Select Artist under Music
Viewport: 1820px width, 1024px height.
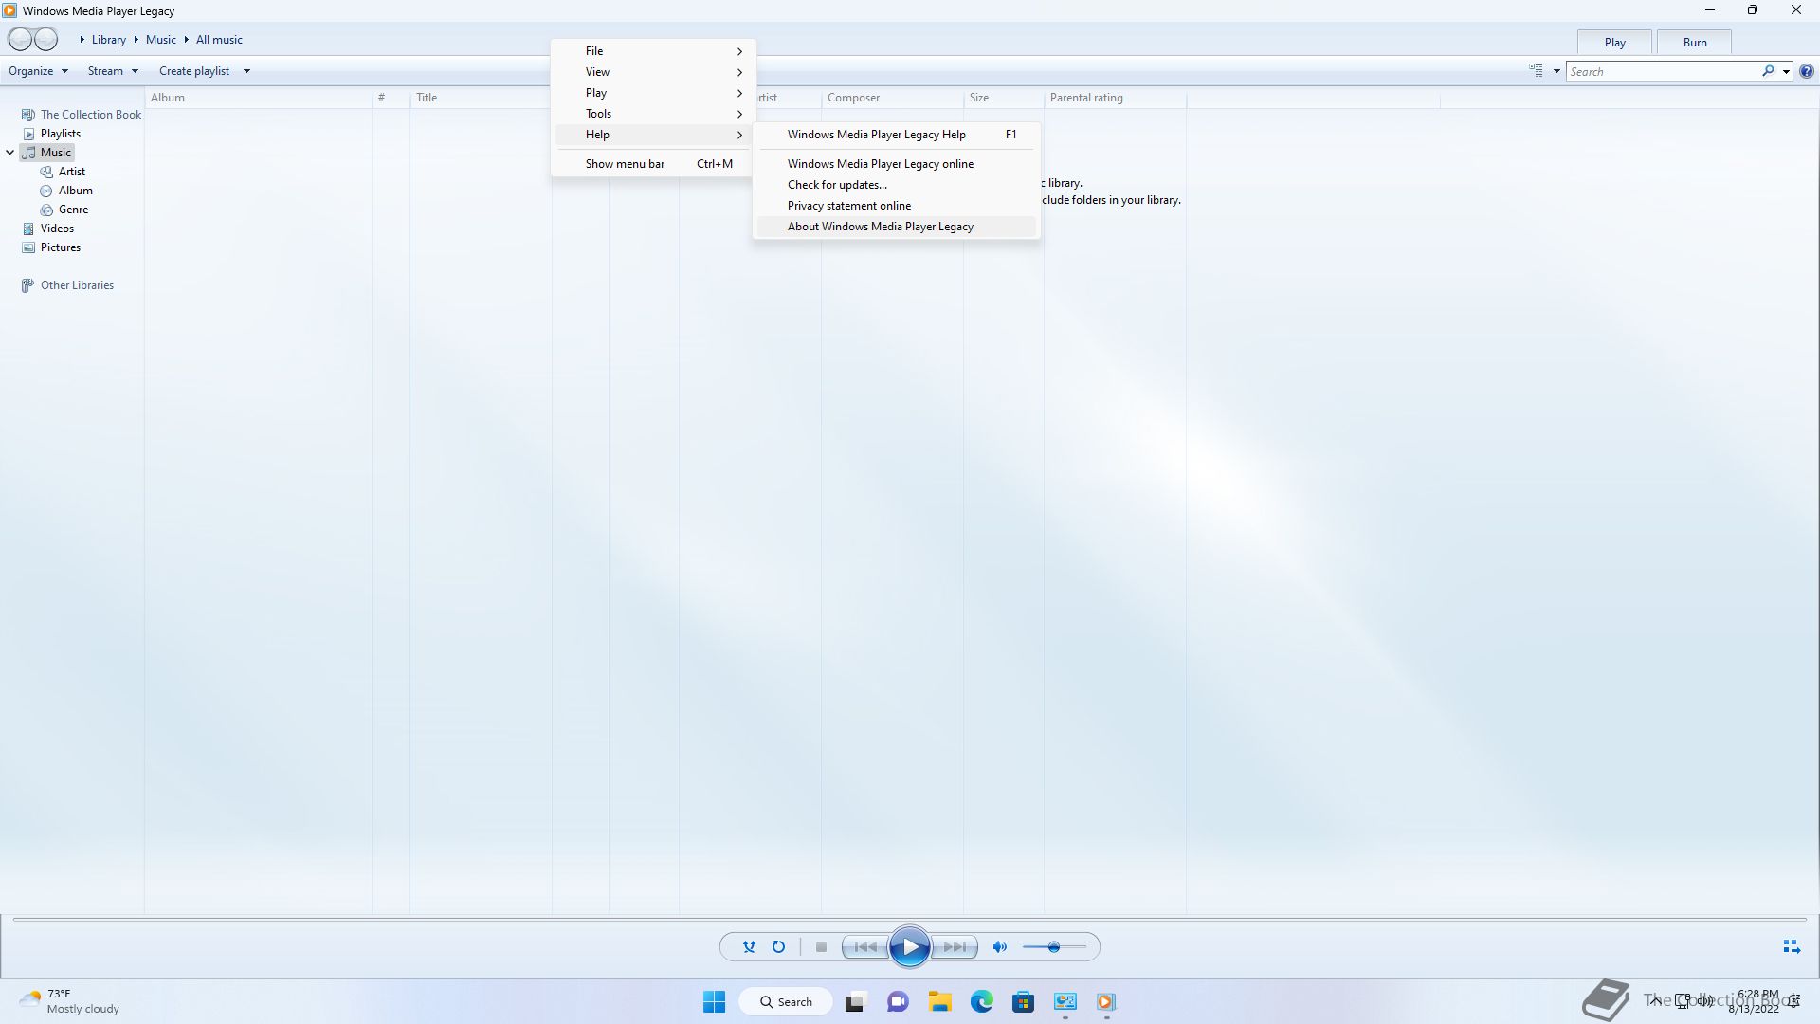[63, 172]
